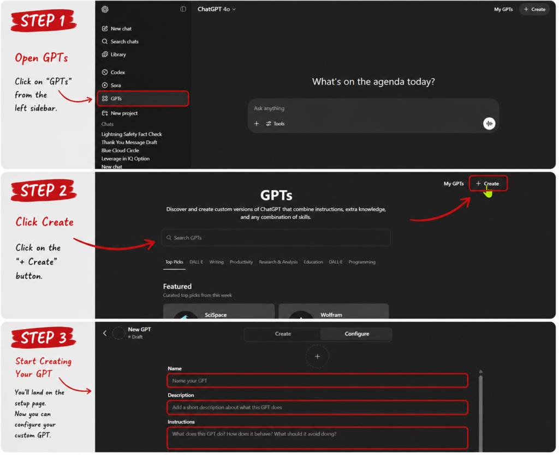Image resolution: width=559 pixels, height=455 pixels.
Task: Select the Education tab
Action: tap(313, 262)
